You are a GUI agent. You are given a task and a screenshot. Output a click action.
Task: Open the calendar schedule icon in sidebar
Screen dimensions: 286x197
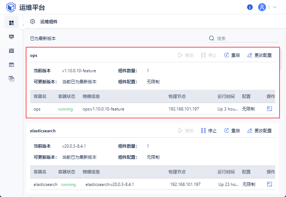(x=11, y=65)
